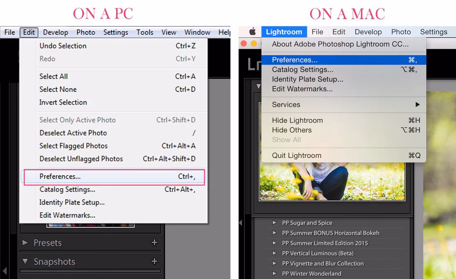
Task: Collapse the left panel arrow in Mac window
Action: click(x=240, y=223)
